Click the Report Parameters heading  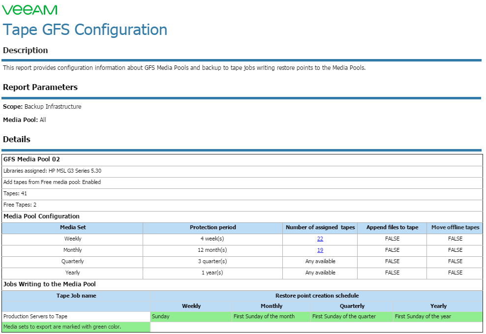pyautogui.click(x=40, y=87)
